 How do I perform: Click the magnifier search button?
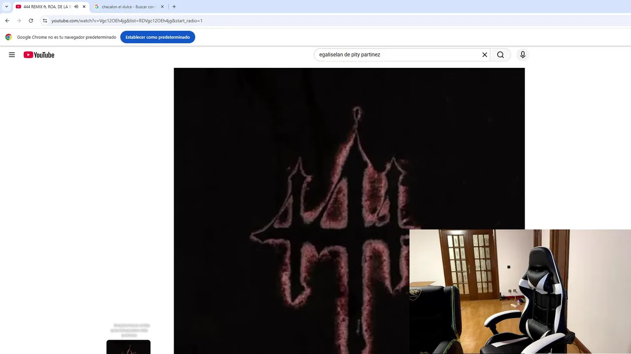[500, 55]
